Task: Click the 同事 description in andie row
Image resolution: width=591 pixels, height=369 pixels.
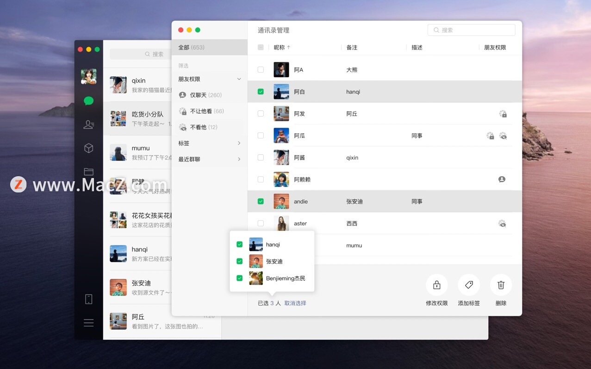Action: point(417,202)
